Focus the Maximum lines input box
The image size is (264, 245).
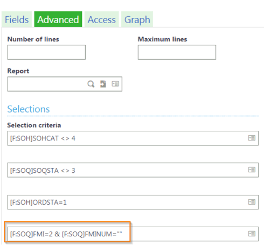pyautogui.click(x=177, y=52)
